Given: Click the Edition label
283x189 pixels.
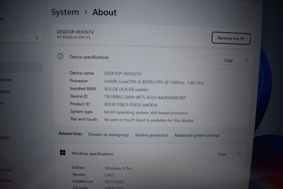Looking at the screenshot, I should coord(78,168).
